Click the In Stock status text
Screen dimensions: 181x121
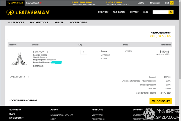tap(104, 59)
